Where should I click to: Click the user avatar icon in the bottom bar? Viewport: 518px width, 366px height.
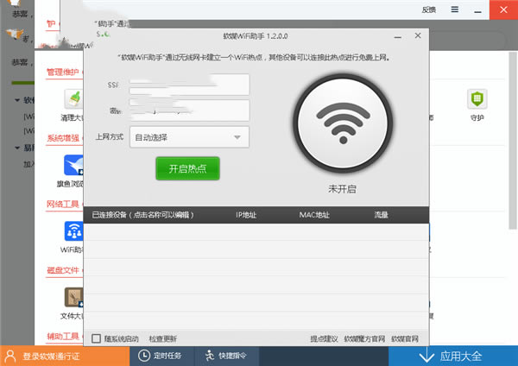click(10, 357)
